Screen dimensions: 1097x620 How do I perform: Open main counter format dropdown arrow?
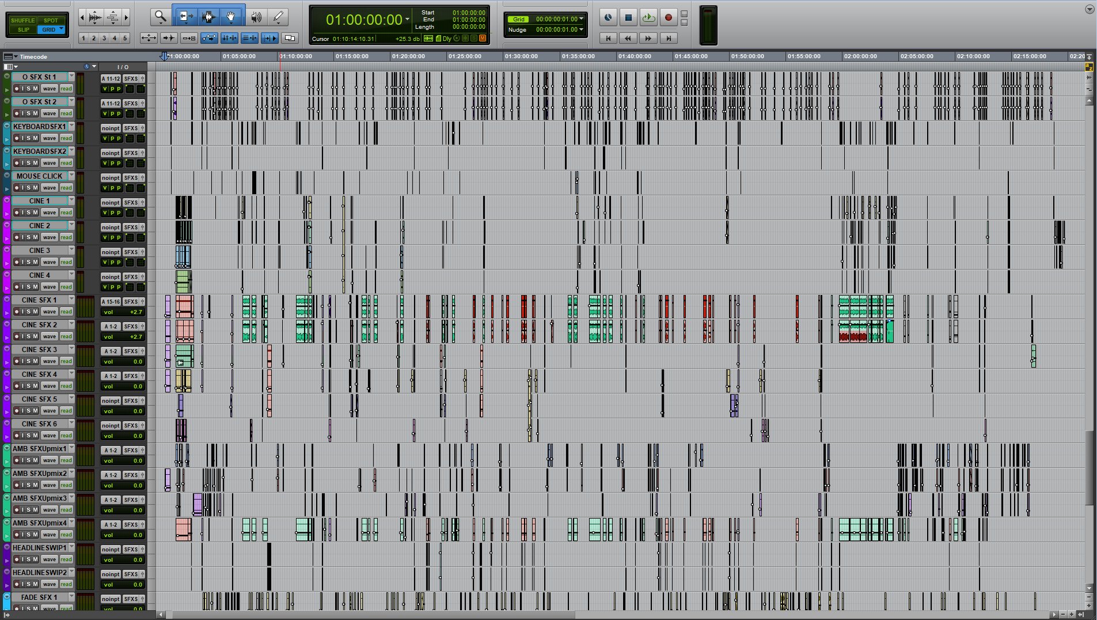click(407, 20)
